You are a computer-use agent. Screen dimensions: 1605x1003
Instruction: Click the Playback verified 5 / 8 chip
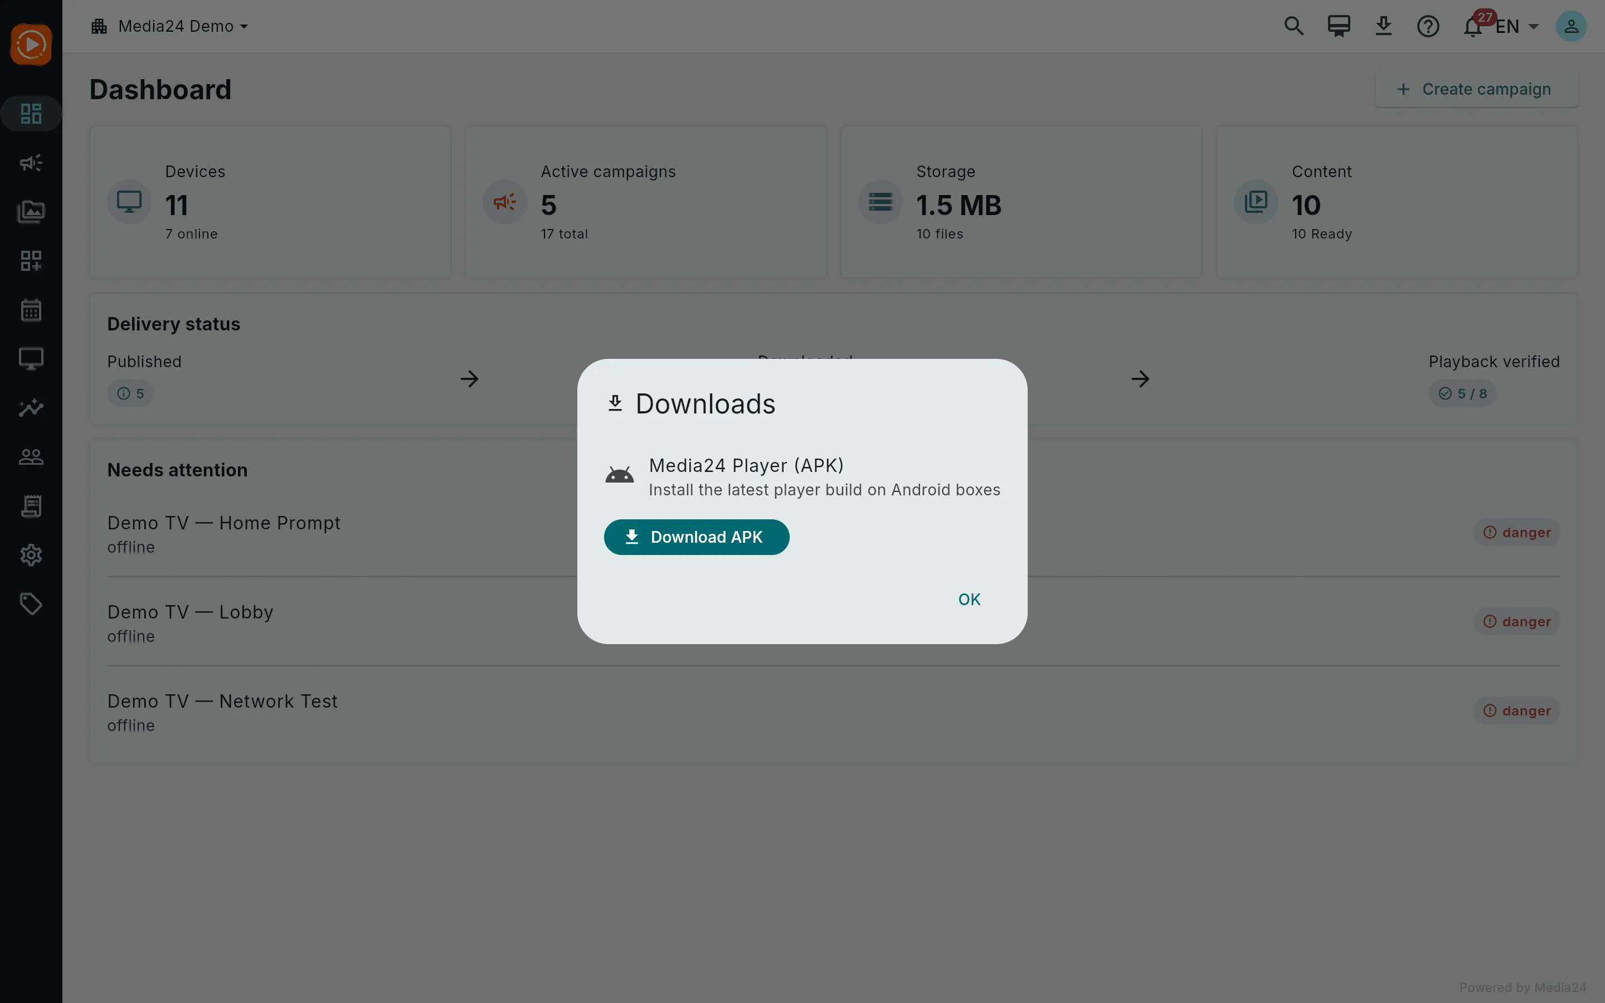click(x=1462, y=393)
